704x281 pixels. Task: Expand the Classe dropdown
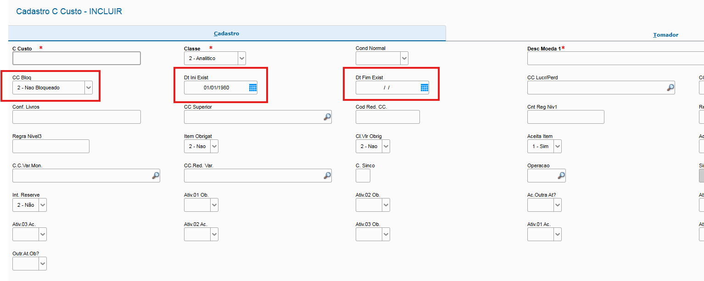pos(242,58)
